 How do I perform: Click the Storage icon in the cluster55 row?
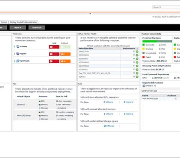point(40,108)
